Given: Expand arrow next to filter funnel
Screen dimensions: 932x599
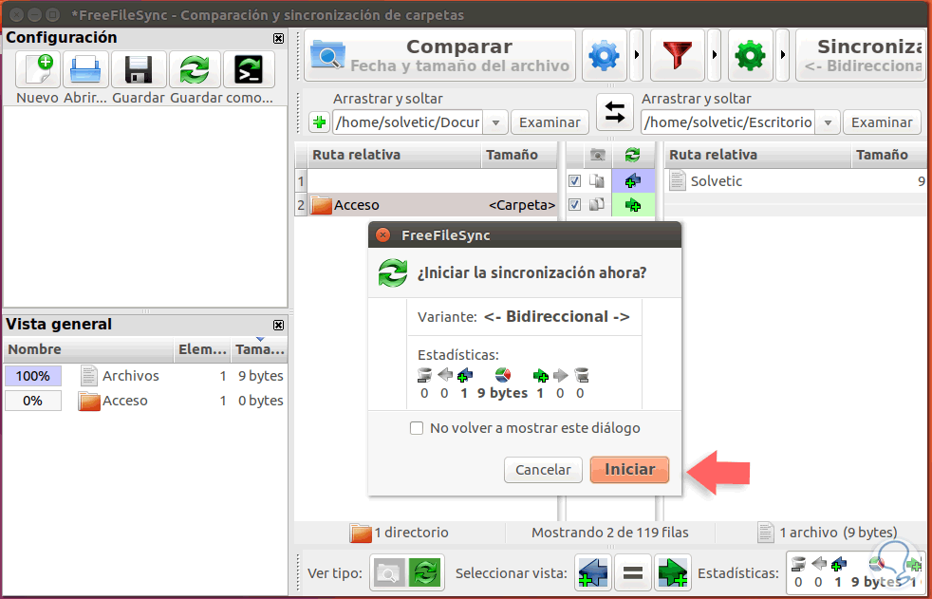Looking at the screenshot, I should tap(714, 55).
